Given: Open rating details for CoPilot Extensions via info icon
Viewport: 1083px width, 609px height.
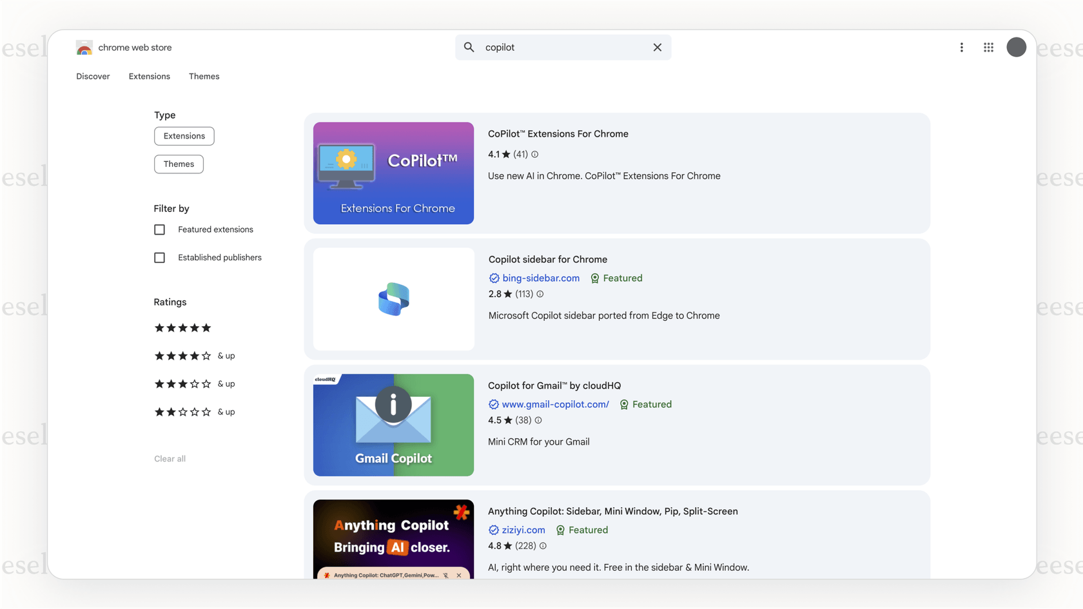Looking at the screenshot, I should pyautogui.click(x=535, y=154).
